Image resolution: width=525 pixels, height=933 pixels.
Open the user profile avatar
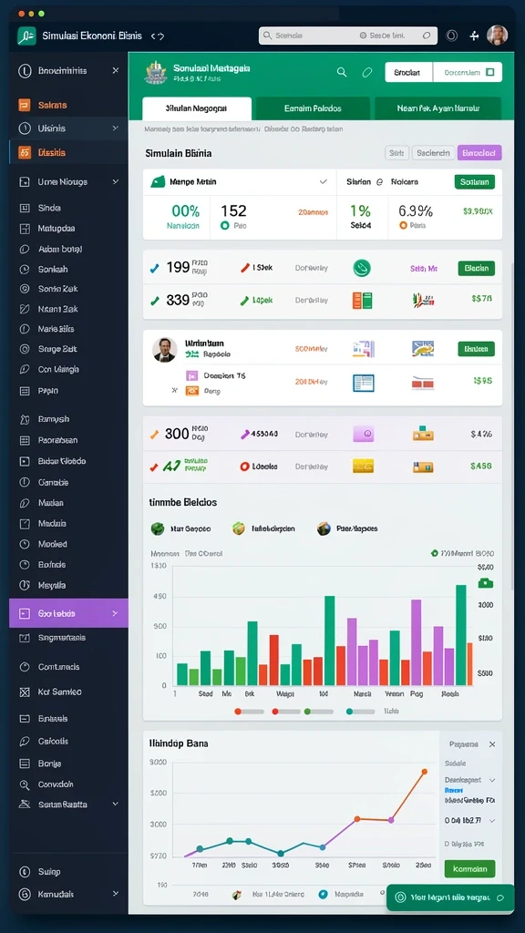click(497, 36)
